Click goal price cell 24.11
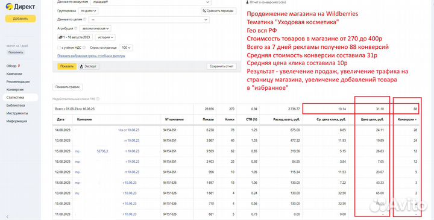The width and height of the screenshot is (434, 220). tap(380, 130)
